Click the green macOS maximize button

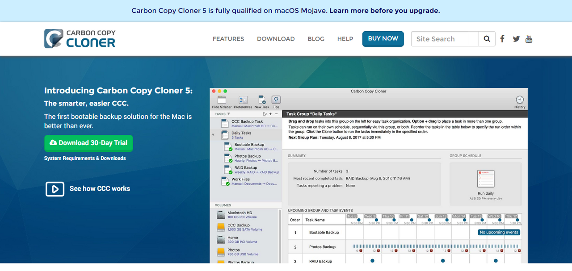(226, 91)
